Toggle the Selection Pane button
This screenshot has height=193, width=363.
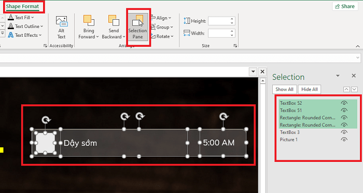138,27
